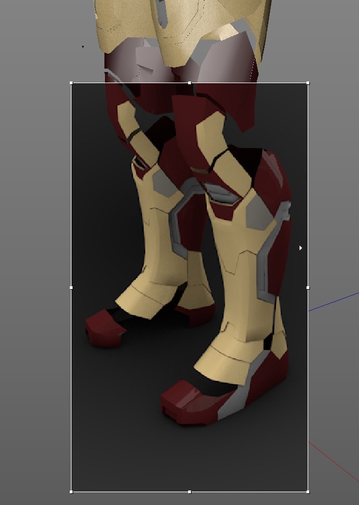Image resolution: width=359 pixels, height=505 pixels.
Task: Click the blue axis line in the viewport
Action: 334,302
